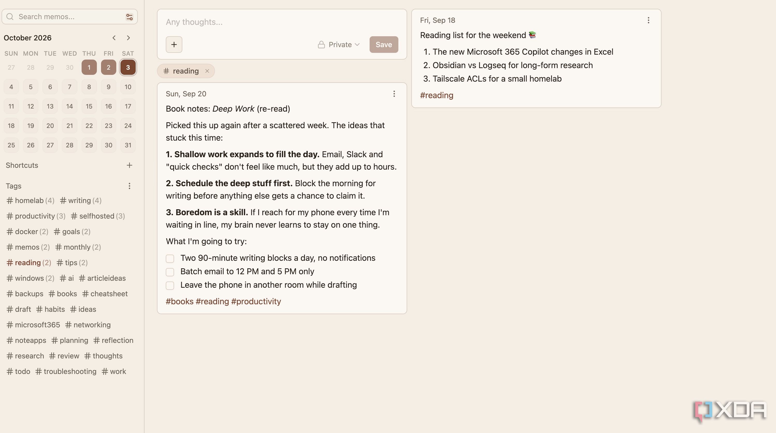Go to previous month in calendar
The height and width of the screenshot is (433, 776).
click(114, 38)
